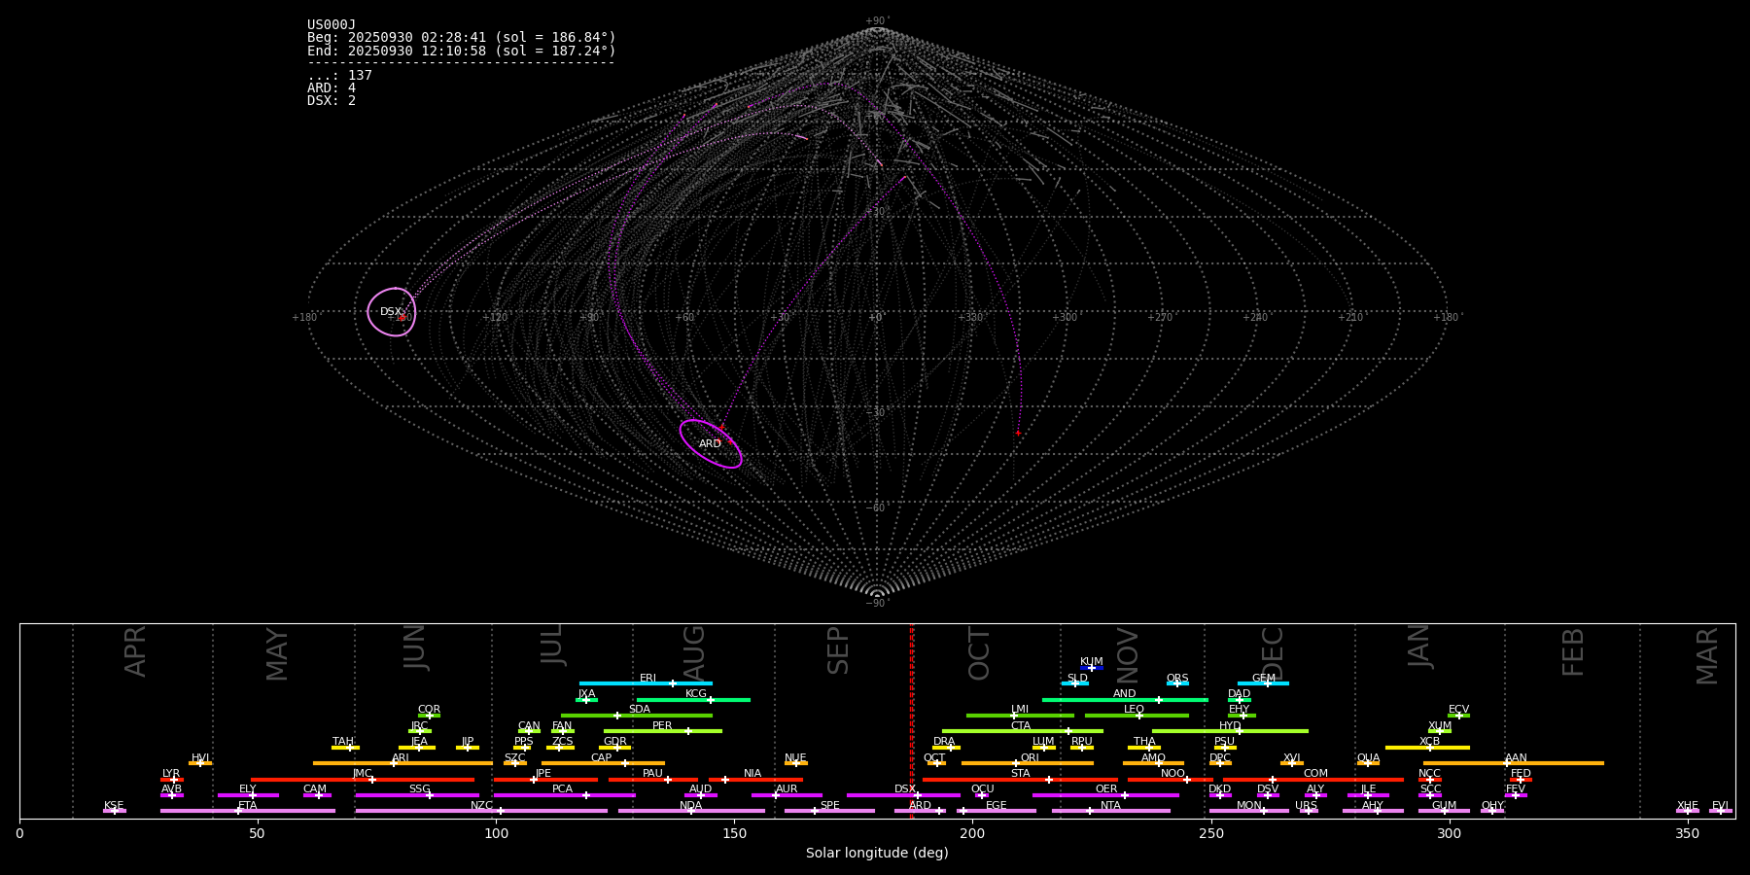Select the ORS shower label in the timeline
This screenshot has width=1750, height=875.
tap(1177, 679)
